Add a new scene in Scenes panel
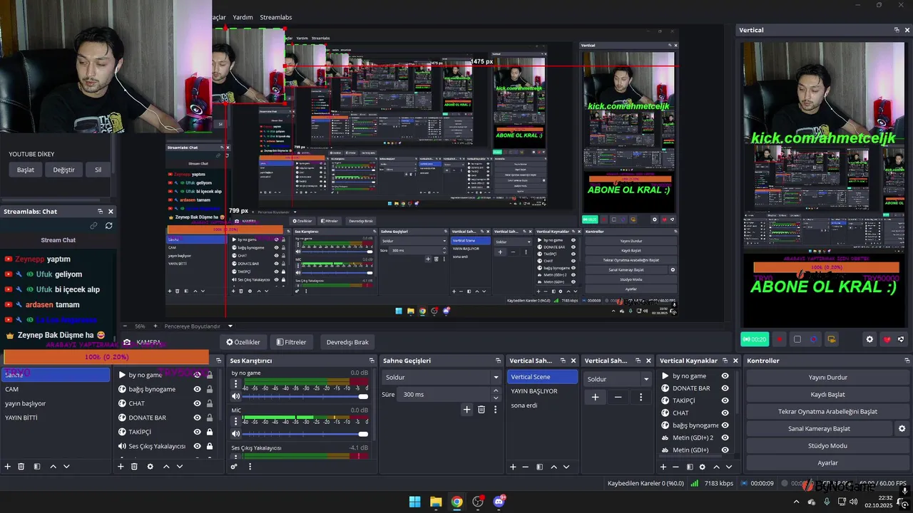The height and width of the screenshot is (513, 913). [x=8, y=467]
